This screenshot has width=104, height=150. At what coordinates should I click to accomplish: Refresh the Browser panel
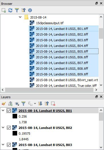point(10,10)
